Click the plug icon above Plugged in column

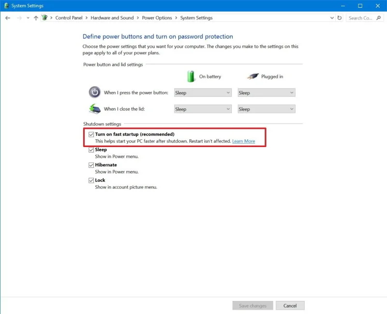point(253,76)
